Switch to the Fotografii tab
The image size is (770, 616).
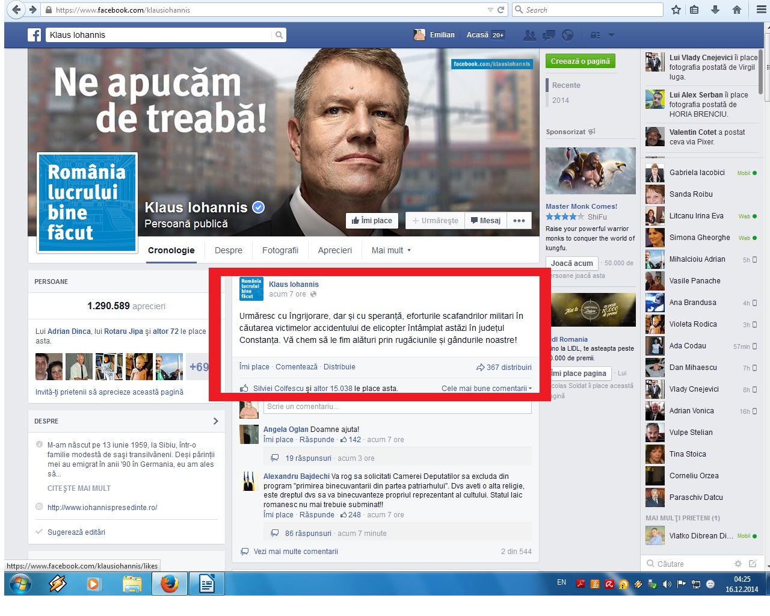[280, 250]
